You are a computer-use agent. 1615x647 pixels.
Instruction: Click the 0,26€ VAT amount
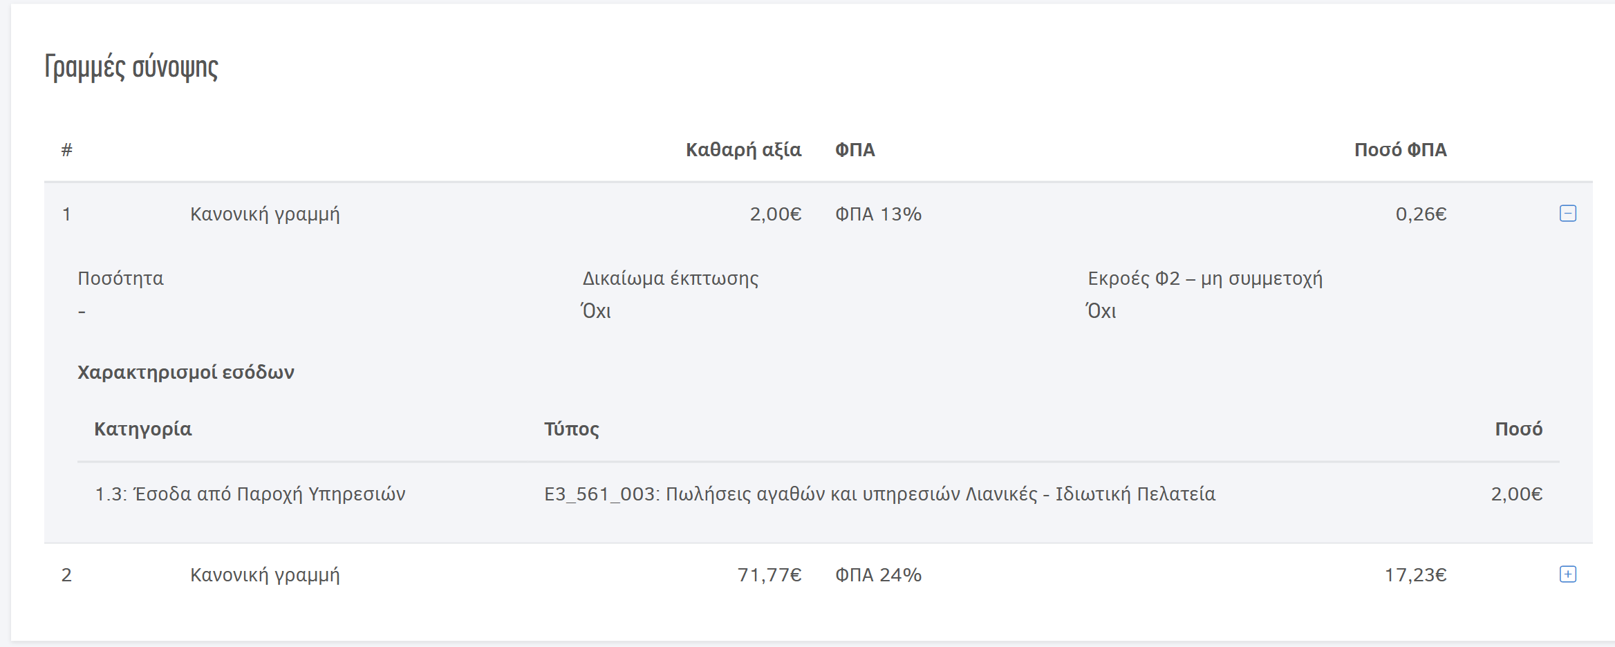click(x=1421, y=214)
